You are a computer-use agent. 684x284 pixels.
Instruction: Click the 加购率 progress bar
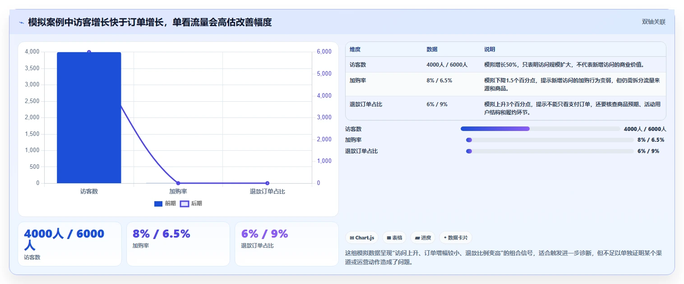coord(550,140)
